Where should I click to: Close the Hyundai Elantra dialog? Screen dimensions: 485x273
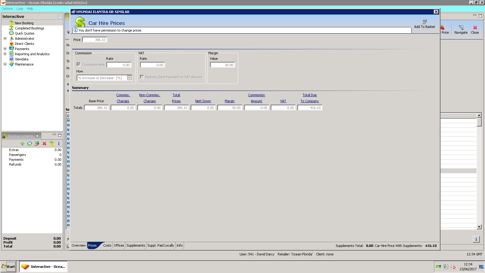pos(436,12)
